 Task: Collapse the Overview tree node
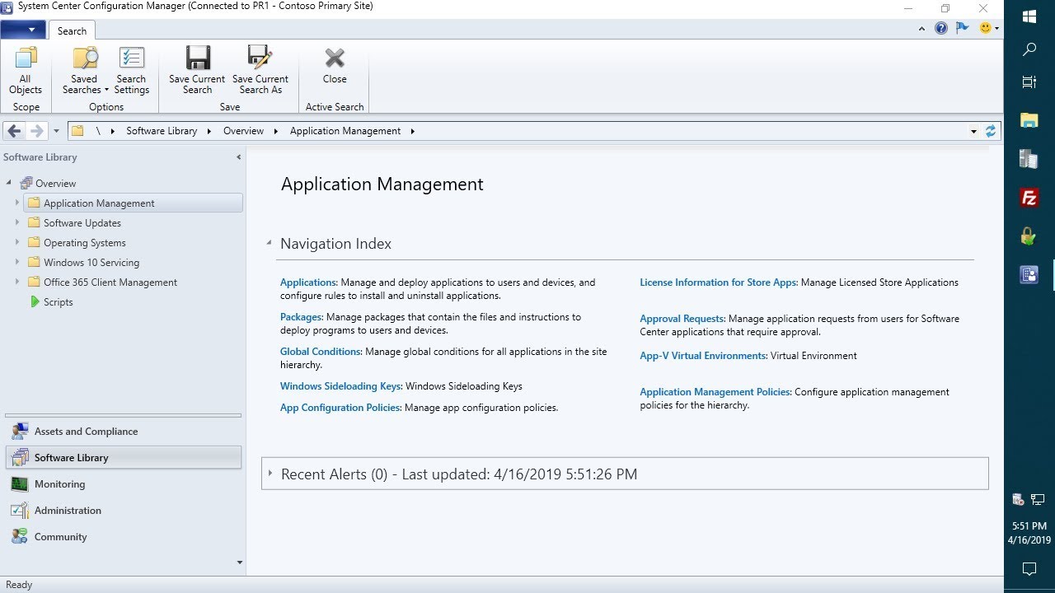[x=9, y=183]
